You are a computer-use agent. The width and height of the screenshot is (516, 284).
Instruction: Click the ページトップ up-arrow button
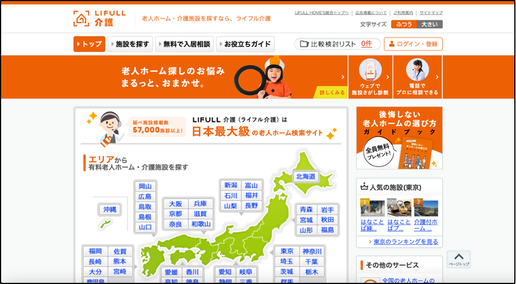(x=459, y=259)
